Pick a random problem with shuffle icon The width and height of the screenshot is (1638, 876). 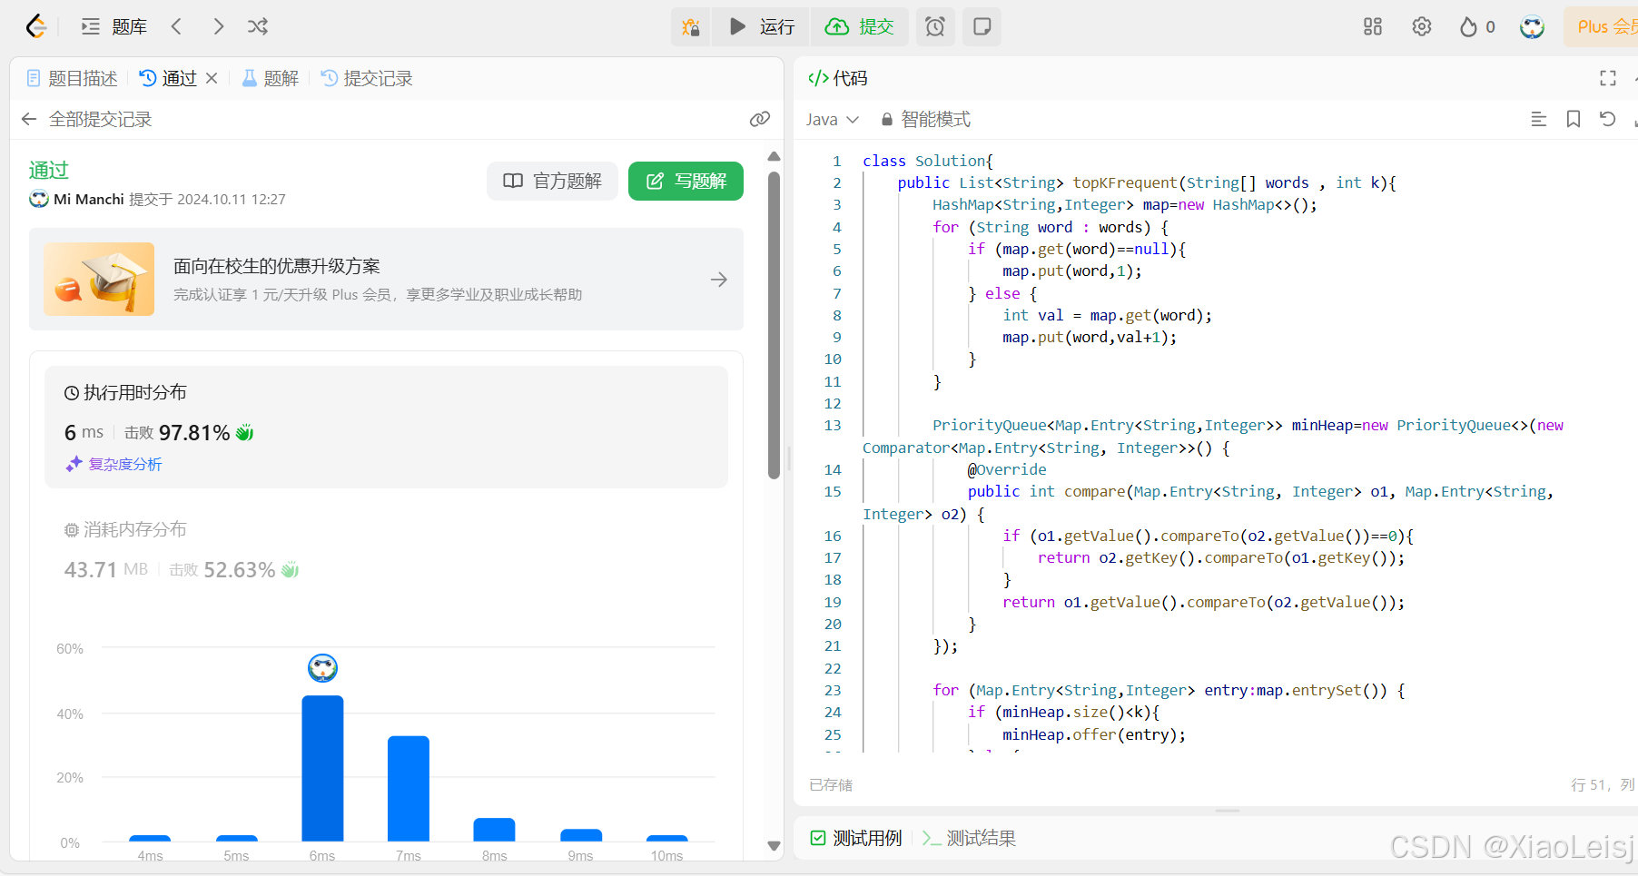pos(258,26)
